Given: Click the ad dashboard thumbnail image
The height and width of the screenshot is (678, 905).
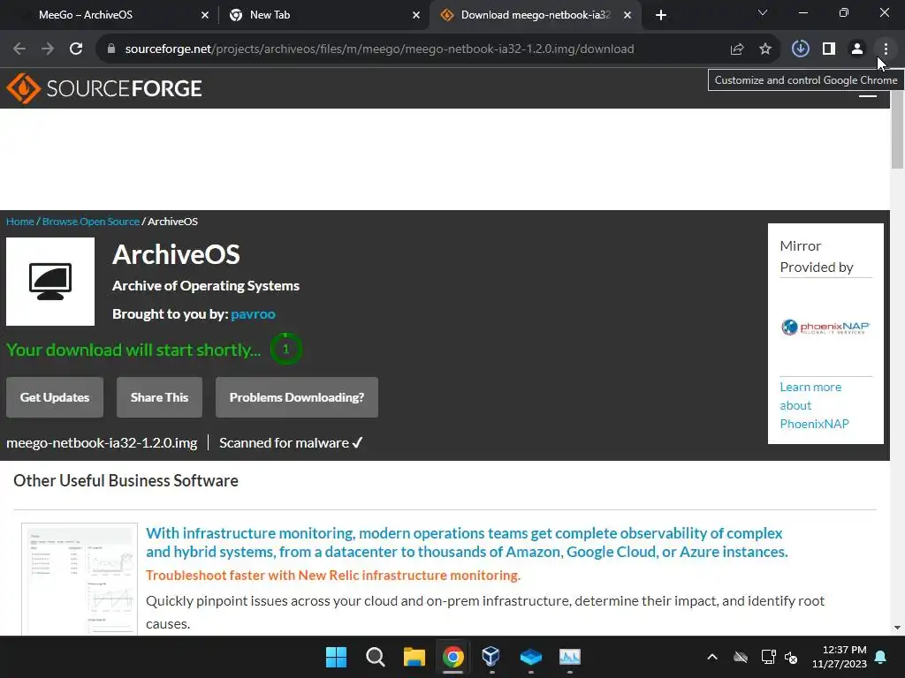Looking at the screenshot, I should [x=80, y=579].
